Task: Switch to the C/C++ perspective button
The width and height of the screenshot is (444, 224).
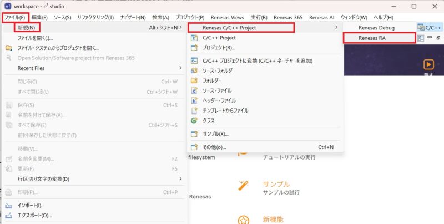Action: pyautogui.click(x=430, y=28)
